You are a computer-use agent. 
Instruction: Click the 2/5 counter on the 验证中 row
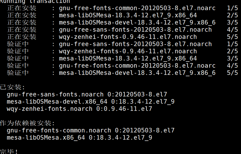pos(232,51)
